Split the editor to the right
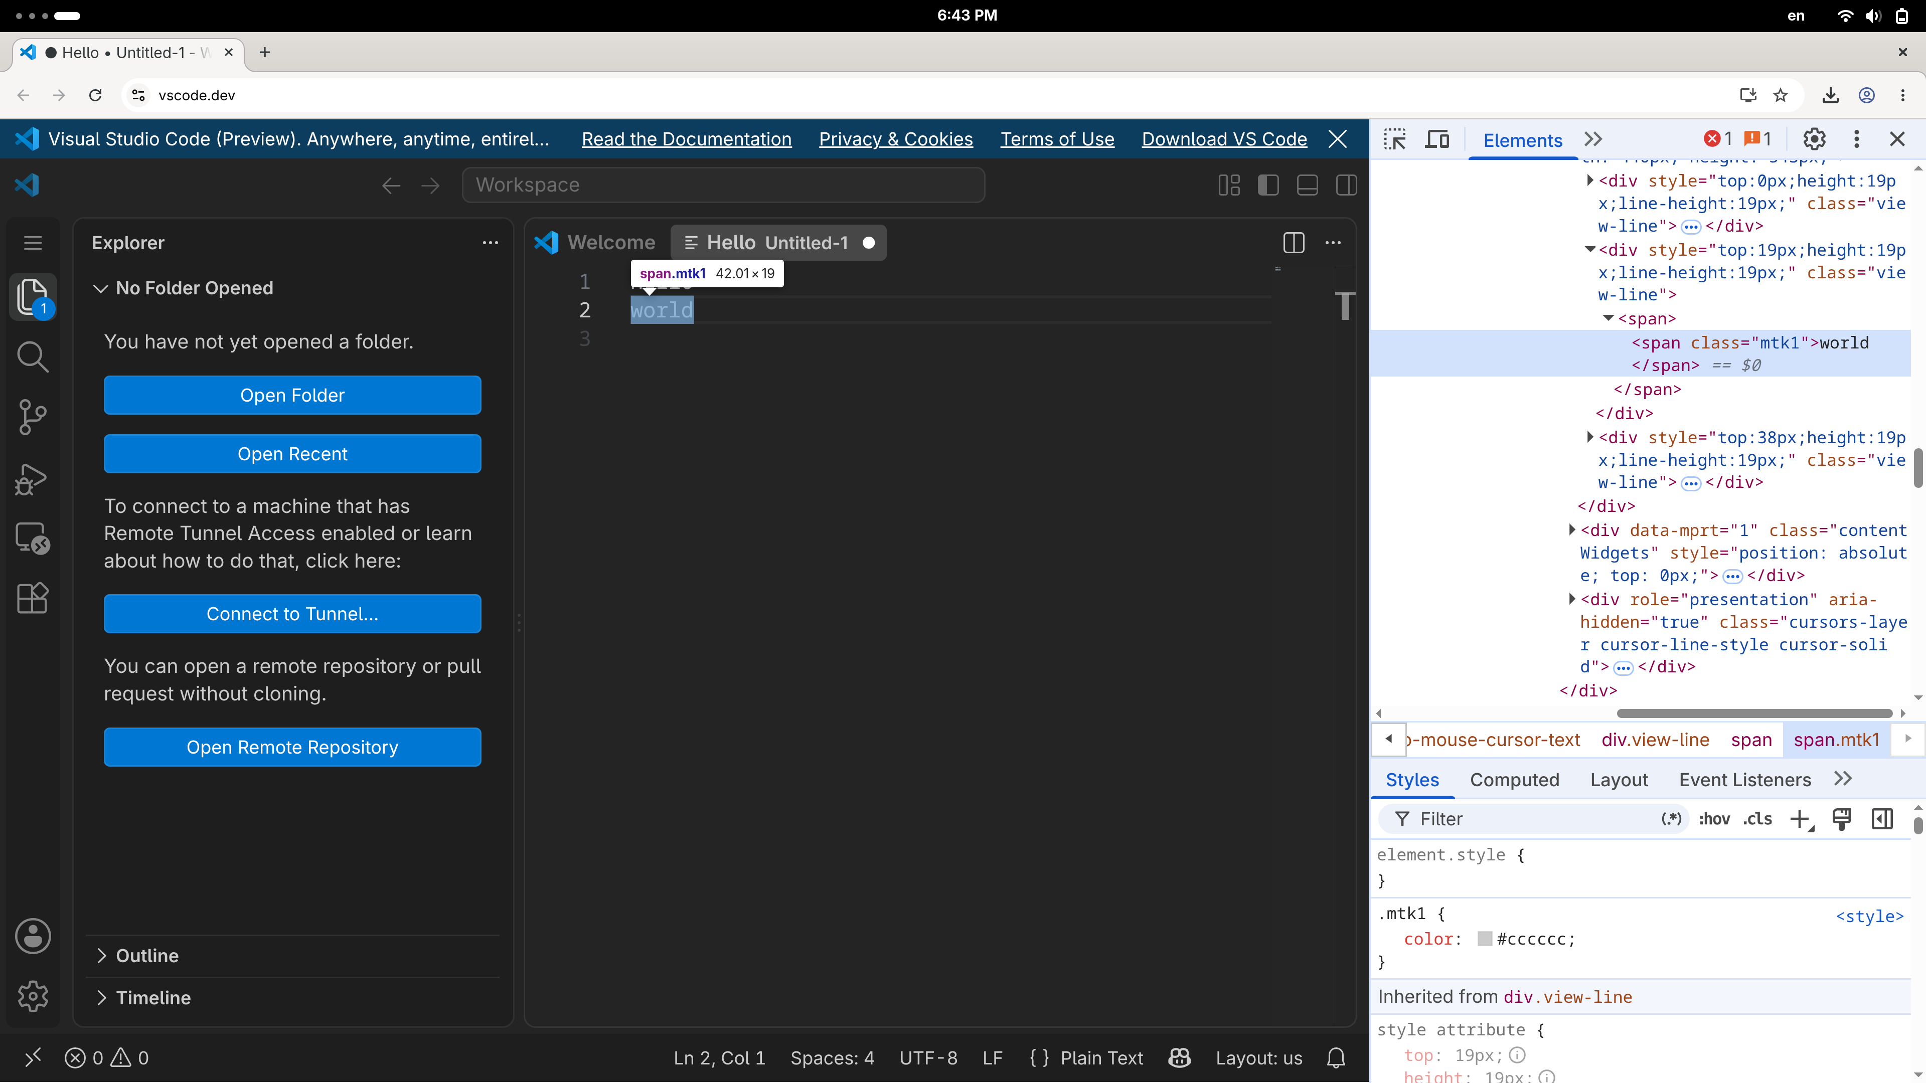The width and height of the screenshot is (1926, 1083). tap(1294, 243)
